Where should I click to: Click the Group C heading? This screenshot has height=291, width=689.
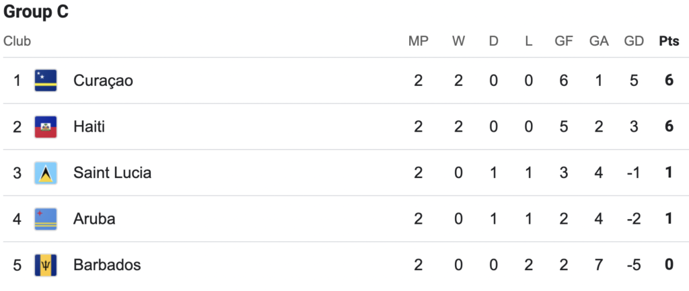tap(36, 12)
